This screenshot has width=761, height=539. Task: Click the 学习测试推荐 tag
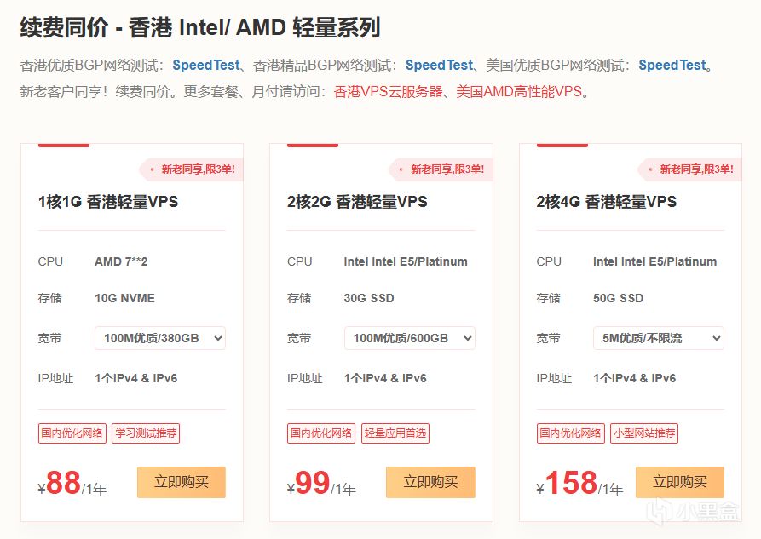pyautogui.click(x=145, y=433)
